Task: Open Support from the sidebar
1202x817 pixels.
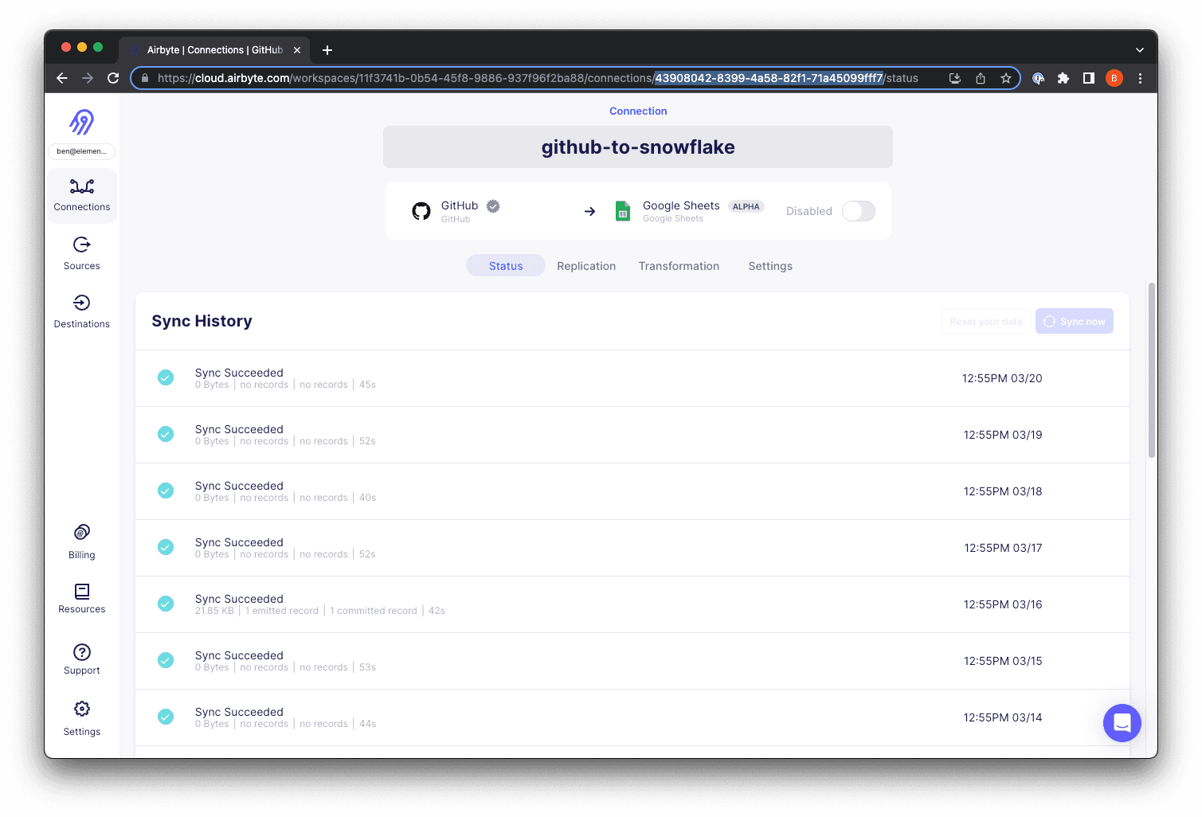Action: (x=81, y=659)
